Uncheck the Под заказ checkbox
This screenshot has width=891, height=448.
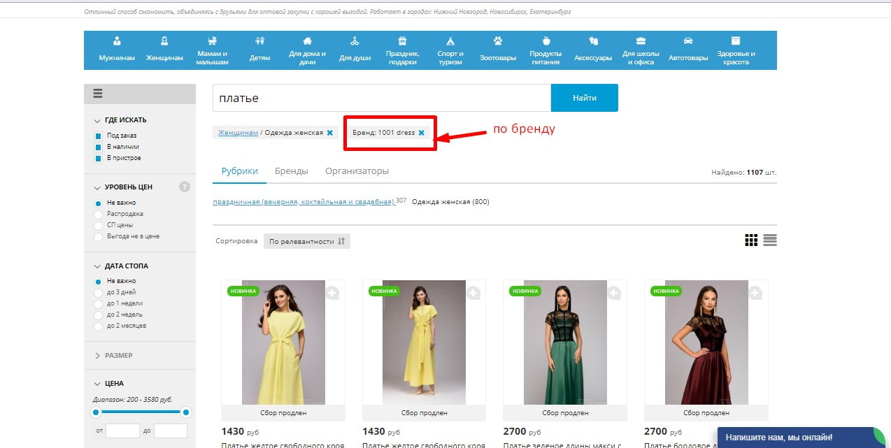99,136
